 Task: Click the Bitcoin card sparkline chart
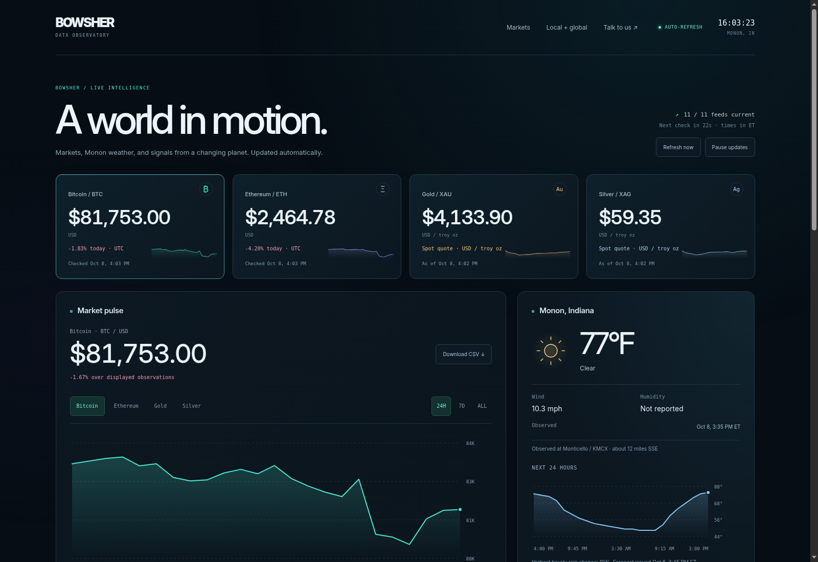[184, 252]
